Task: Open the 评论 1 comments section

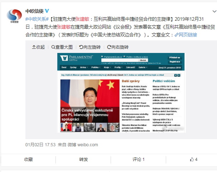Action: pos(138,159)
